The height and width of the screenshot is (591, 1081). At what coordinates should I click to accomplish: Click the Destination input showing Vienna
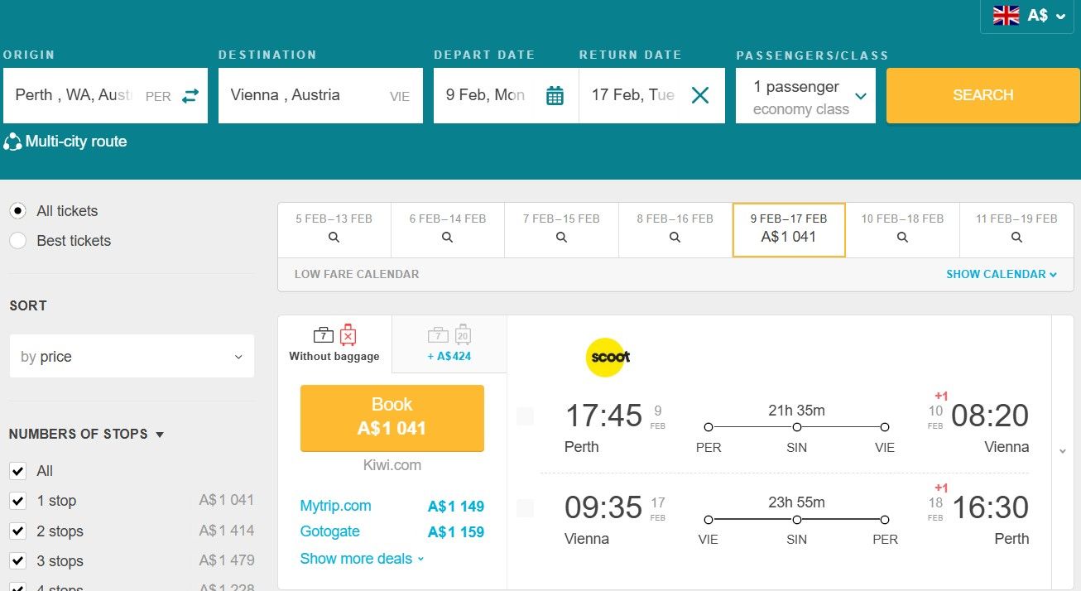coord(298,95)
